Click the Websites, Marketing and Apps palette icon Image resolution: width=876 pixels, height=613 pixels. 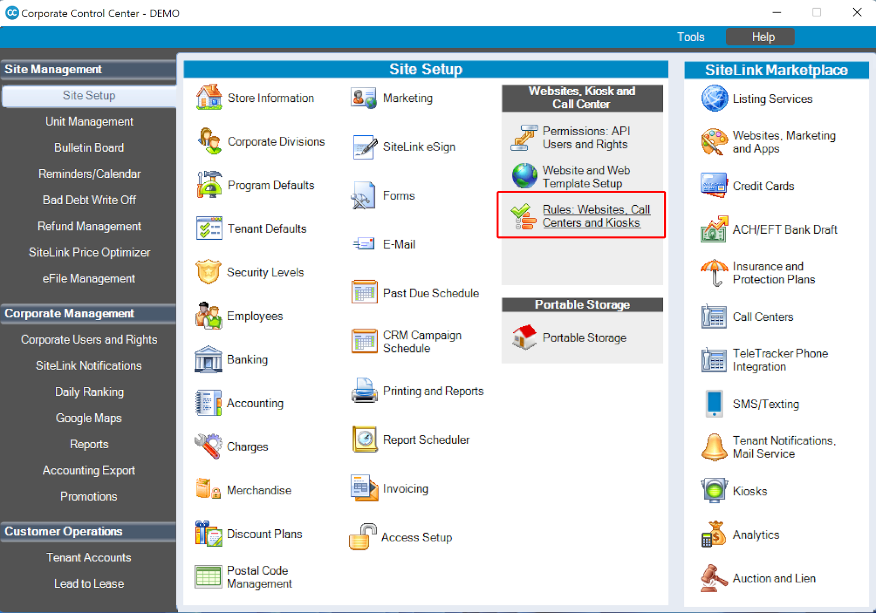[714, 142]
